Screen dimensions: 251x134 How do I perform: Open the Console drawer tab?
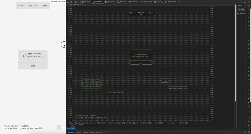tap(71, 132)
